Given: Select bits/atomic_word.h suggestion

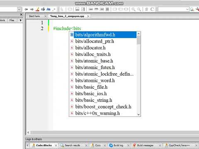Looking at the screenshot, I should tap(103, 81).
